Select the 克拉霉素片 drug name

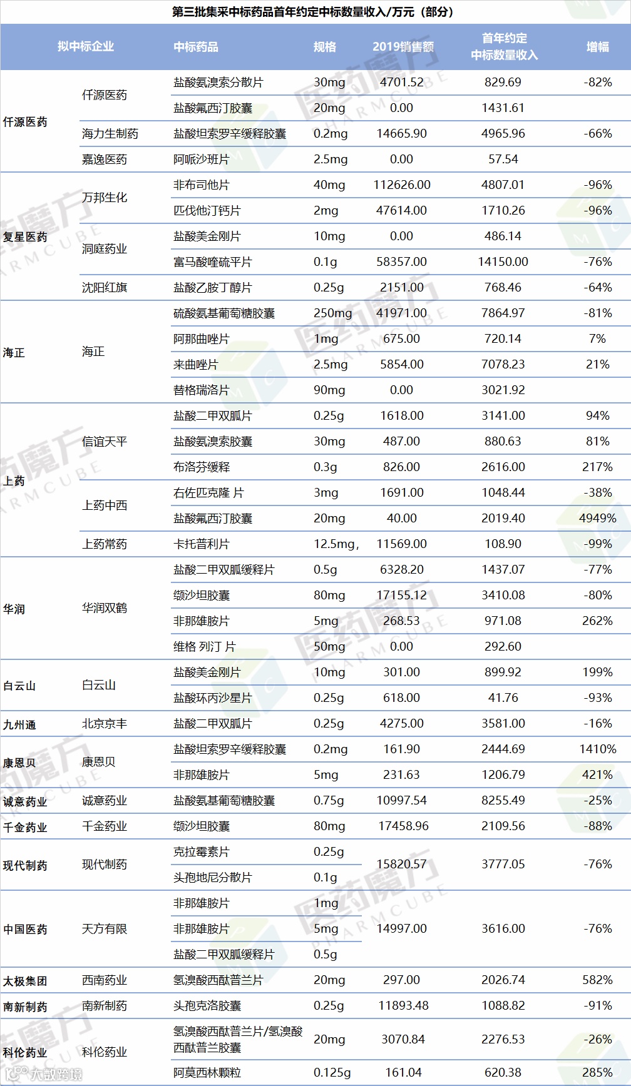click(x=202, y=851)
